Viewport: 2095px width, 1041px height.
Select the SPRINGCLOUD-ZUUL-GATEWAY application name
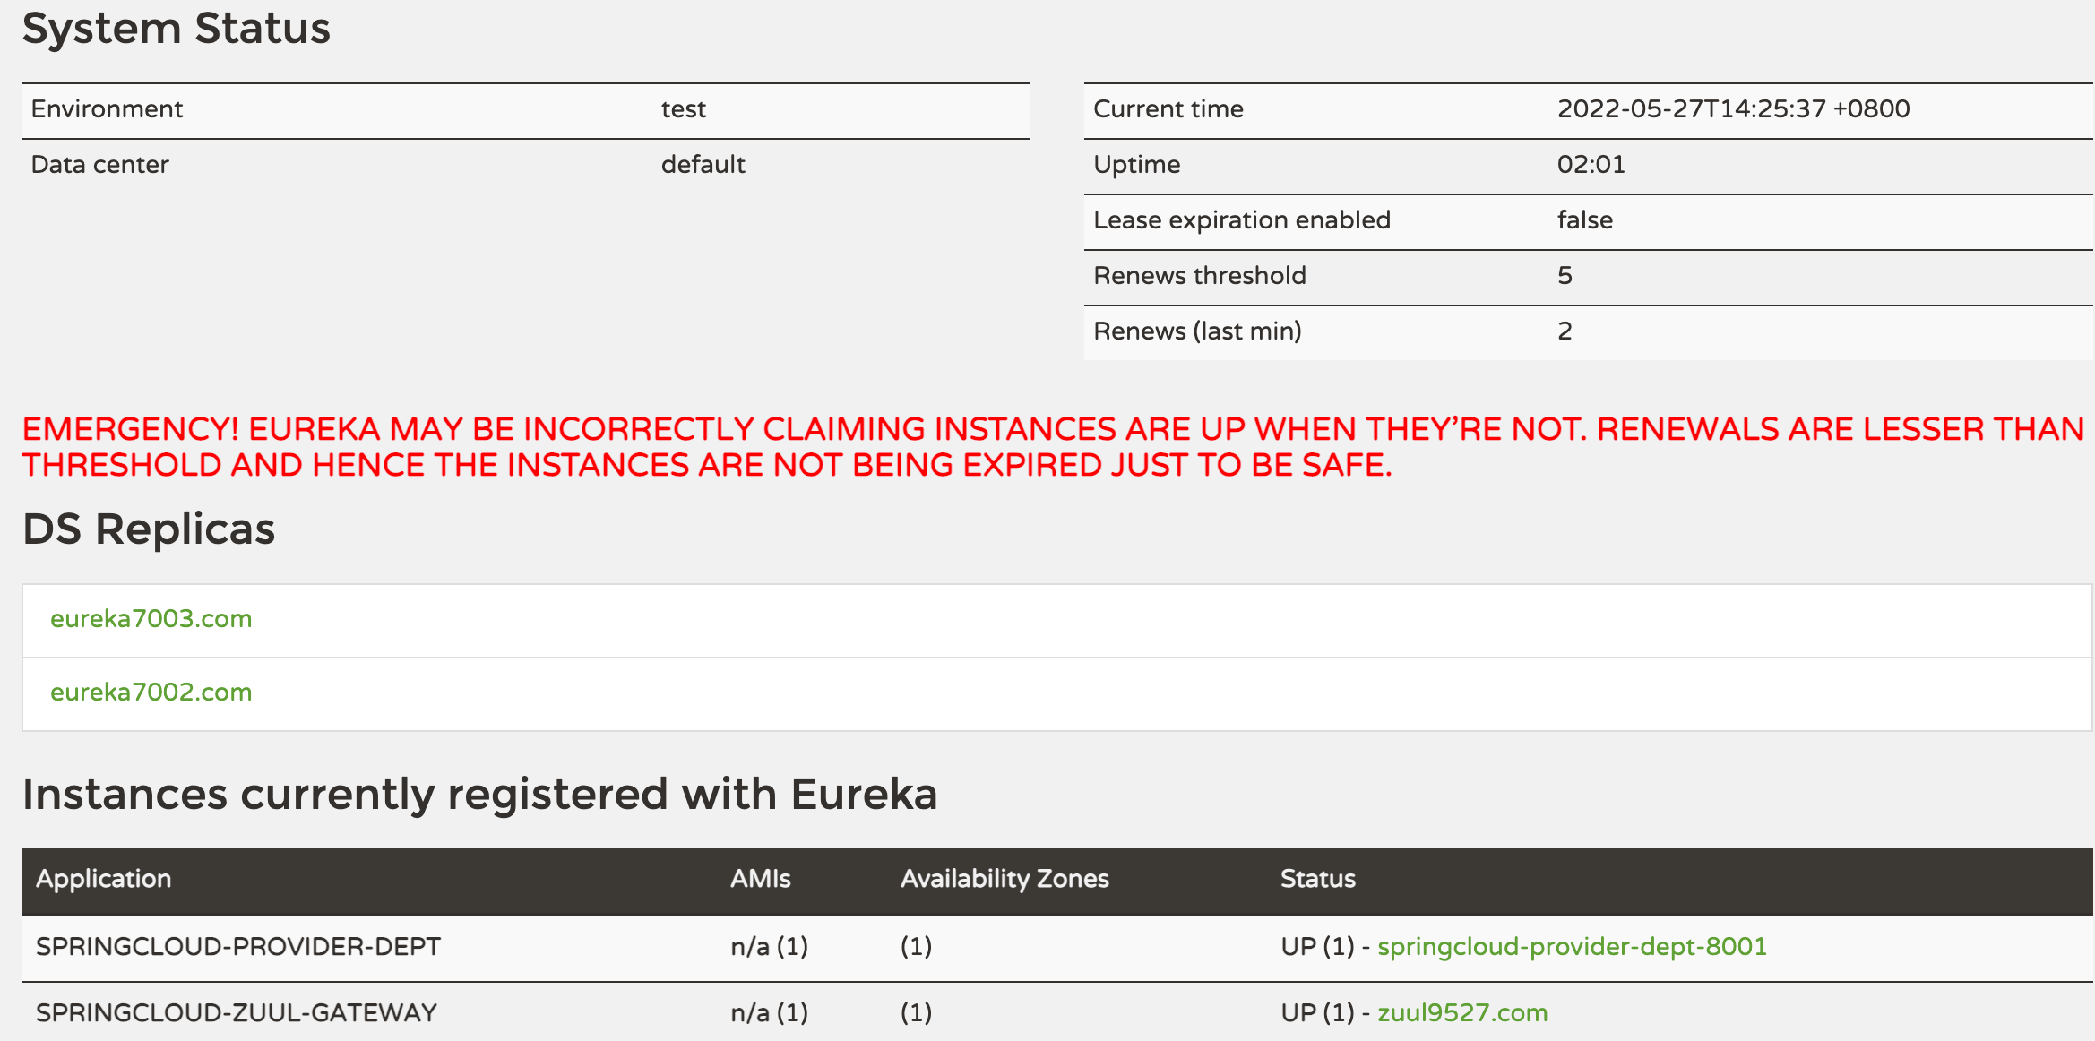point(236,1013)
